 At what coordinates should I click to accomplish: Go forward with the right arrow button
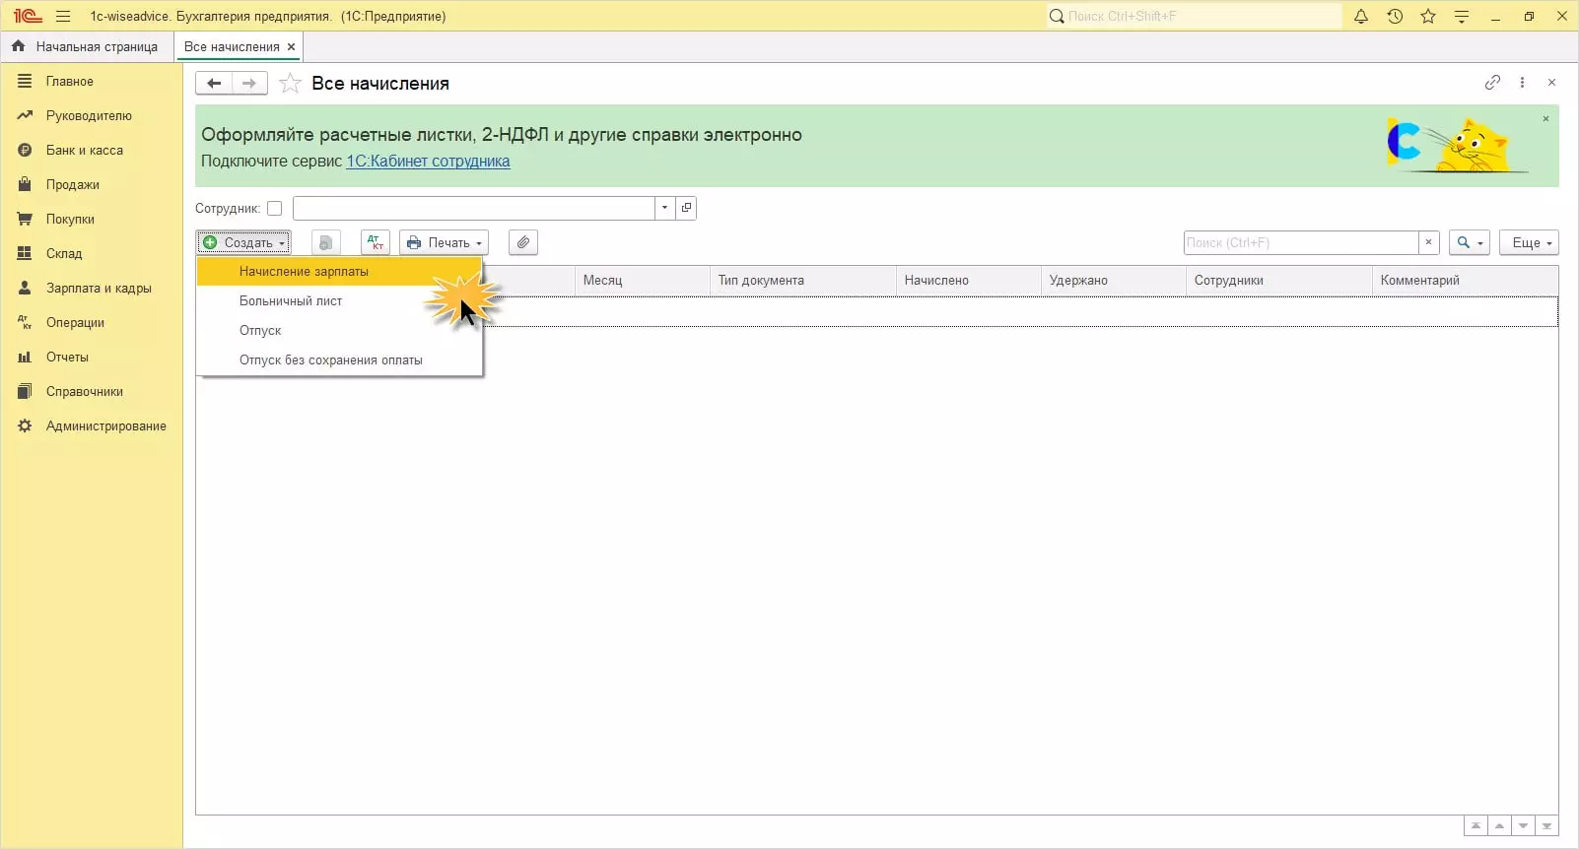(249, 84)
